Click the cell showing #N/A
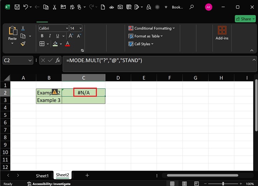The height and width of the screenshot is (186, 258). coord(83,92)
